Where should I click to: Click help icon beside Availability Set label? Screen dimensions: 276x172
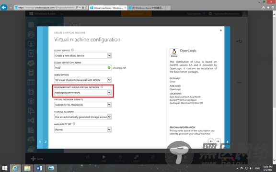tap(74, 124)
